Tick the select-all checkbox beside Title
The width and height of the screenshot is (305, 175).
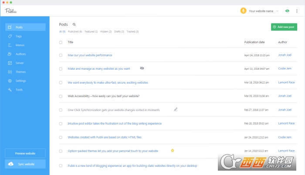tap(61, 42)
